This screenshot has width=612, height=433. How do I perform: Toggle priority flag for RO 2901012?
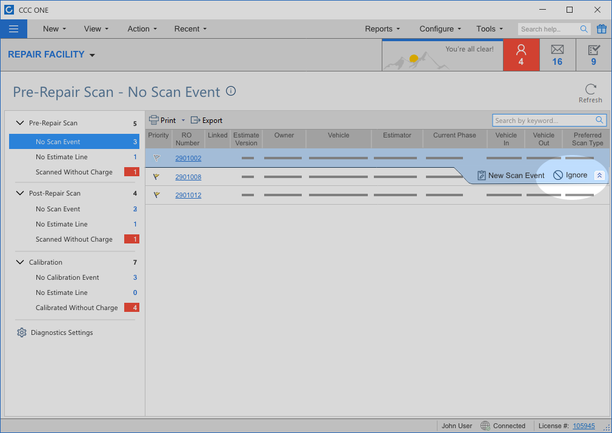(x=157, y=195)
